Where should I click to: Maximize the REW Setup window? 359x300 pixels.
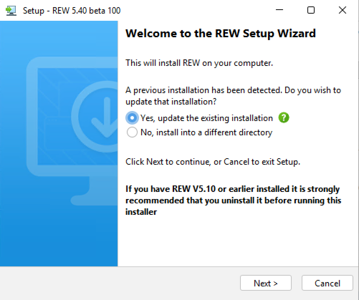coord(311,10)
